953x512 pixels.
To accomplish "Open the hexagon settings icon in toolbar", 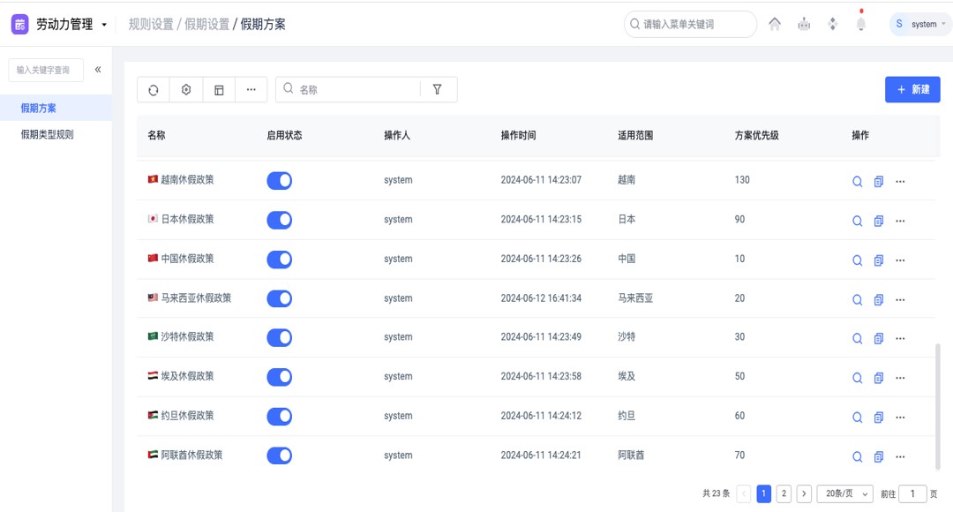I will point(186,90).
